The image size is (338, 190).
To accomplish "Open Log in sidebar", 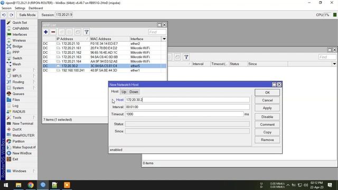I will coord(15,106).
